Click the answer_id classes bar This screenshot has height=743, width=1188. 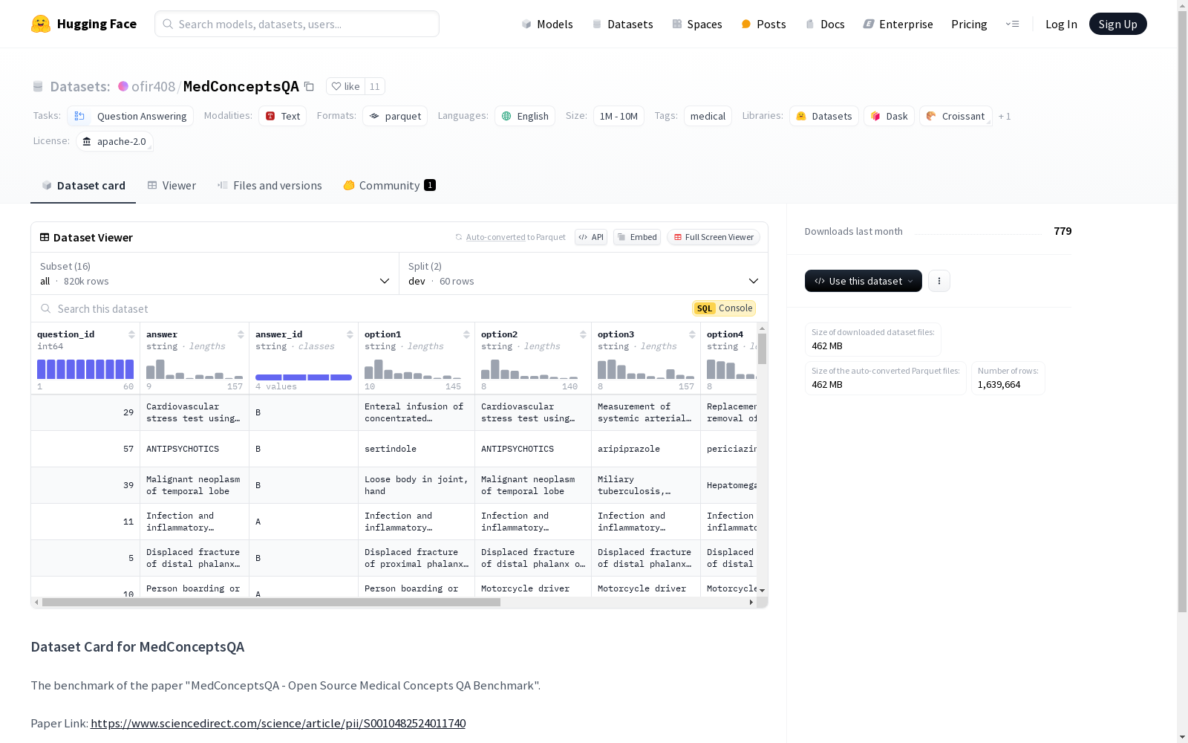tap(304, 377)
